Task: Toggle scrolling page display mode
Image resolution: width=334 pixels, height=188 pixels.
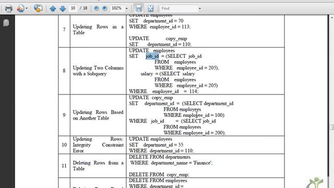Action: [x=139, y=8]
